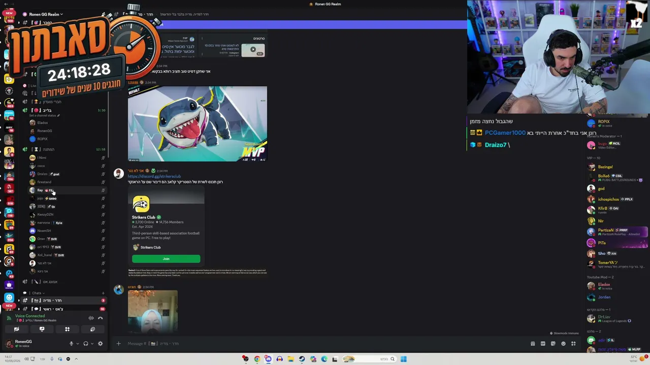Open noise suppression waveform settings
This screenshot has width=650, height=365.
click(91, 318)
